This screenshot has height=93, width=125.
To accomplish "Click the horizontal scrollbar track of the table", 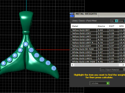I will (98, 65).
